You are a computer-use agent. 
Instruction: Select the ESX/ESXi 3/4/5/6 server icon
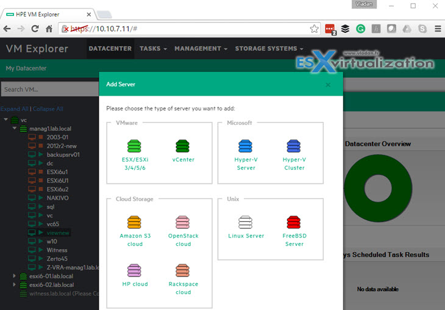134,146
